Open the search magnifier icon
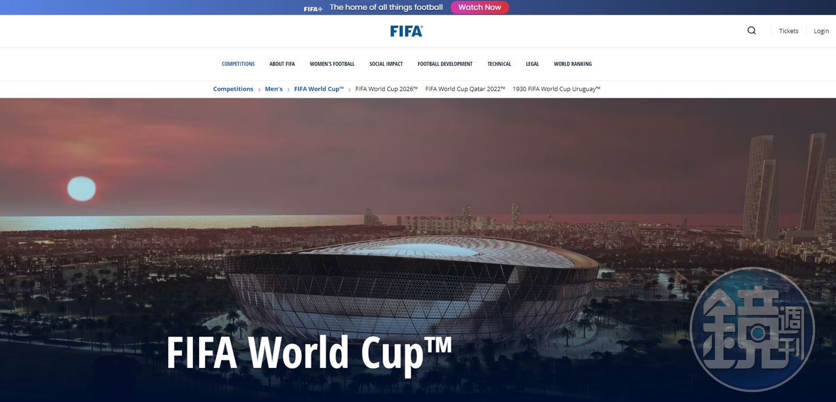The height and width of the screenshot is (402, 836). 751,31
